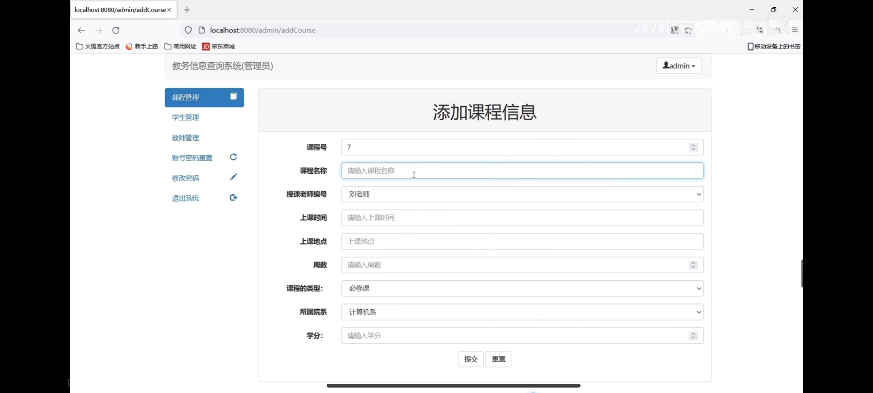The height and width of the screenshot is (393, 873).
Task: Open 修改密码 in the sidebar
Action: coord(186,178)
